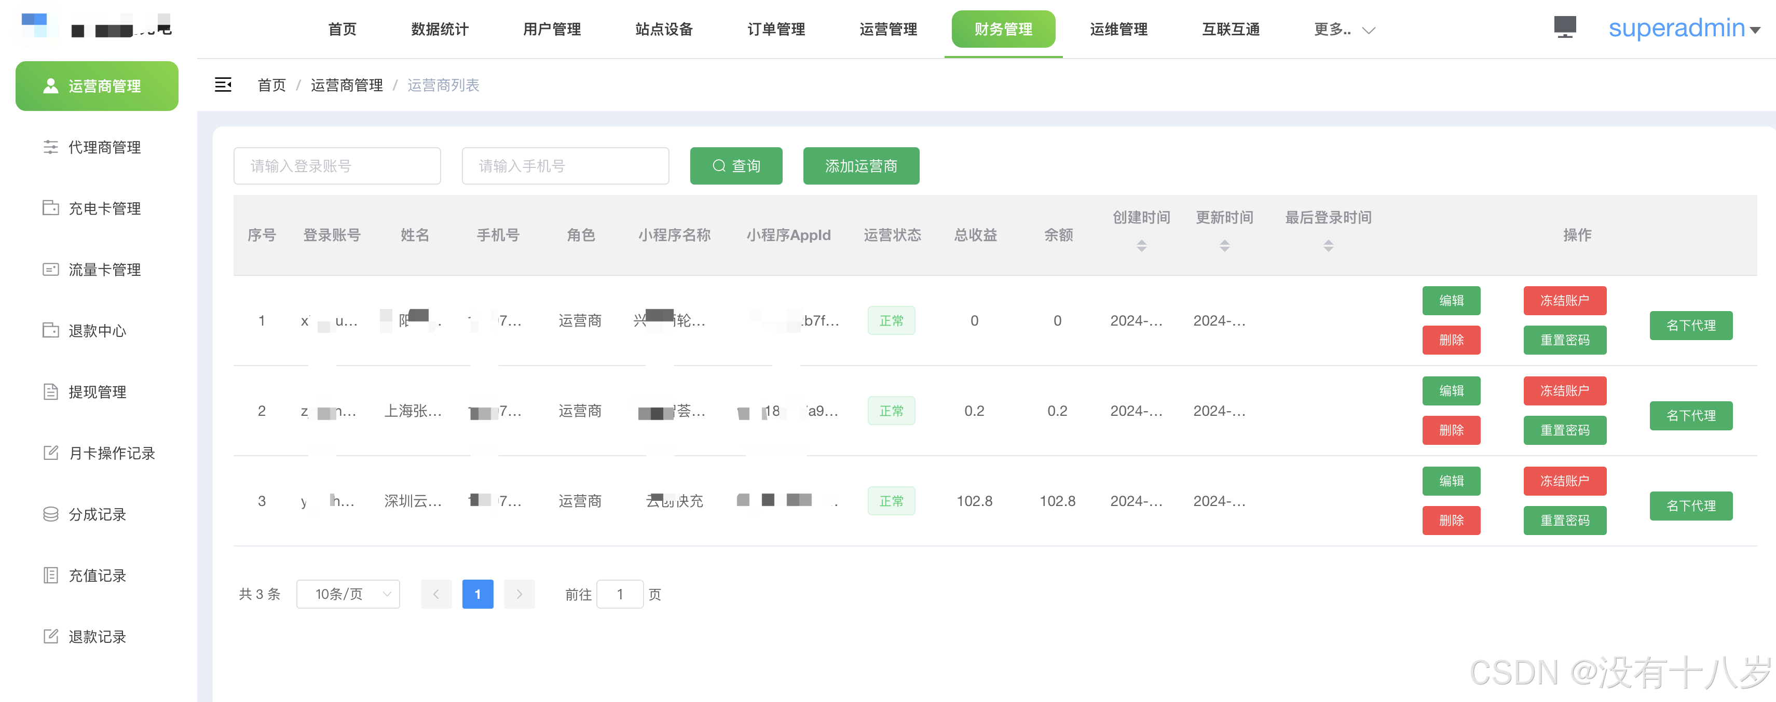
Task: Open 充电卡管理 in sidebar
Action: click(x=104, y=208)
